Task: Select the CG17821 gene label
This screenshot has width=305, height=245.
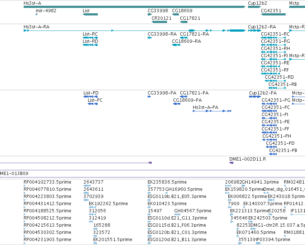Action: pos(190,18)
